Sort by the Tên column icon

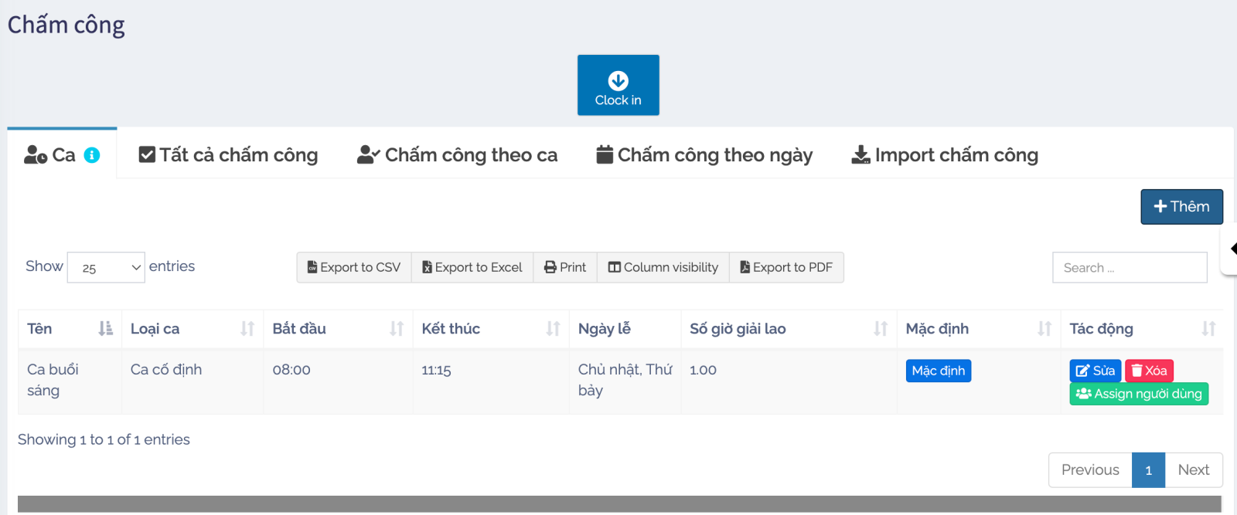click(x=105, y=329)
